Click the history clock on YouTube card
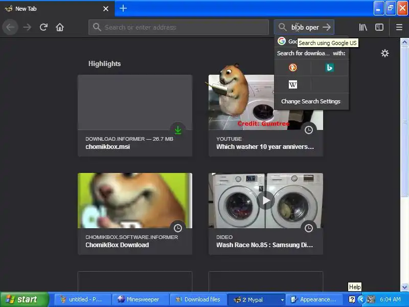409x307 pixels. [x=309, y=130]
